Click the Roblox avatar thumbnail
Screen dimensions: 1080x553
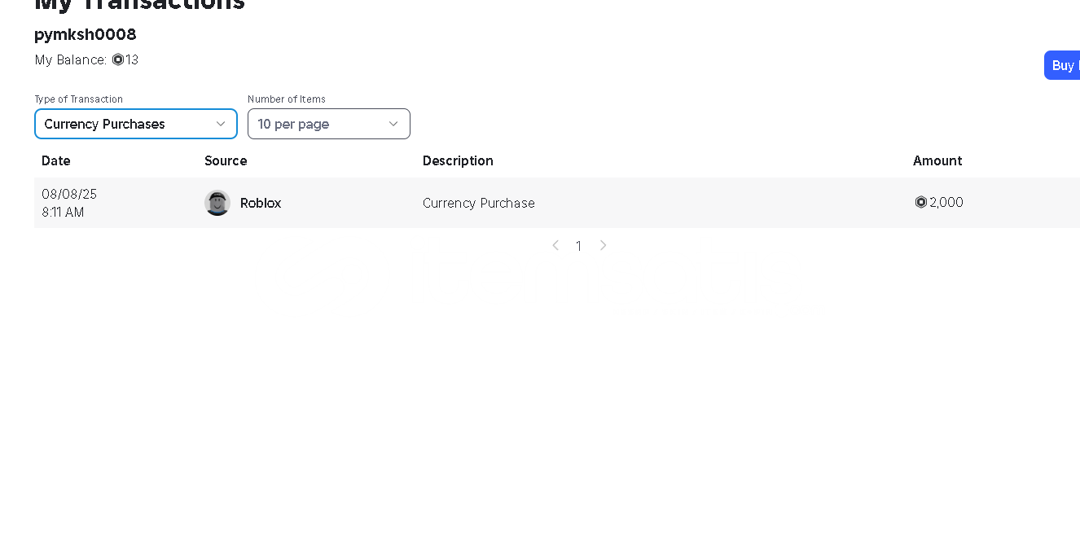pyautogui.click(x=217, y=203)
